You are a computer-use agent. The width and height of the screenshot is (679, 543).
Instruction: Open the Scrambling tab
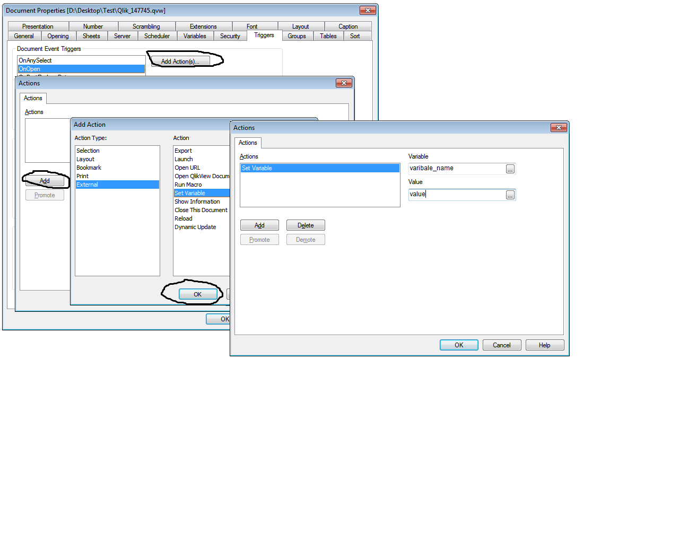[146, 27]
